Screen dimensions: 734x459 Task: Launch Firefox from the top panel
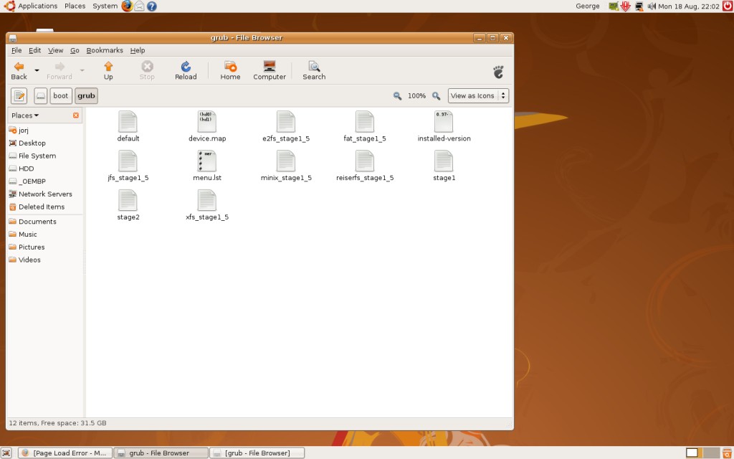(x=127, y=6)
